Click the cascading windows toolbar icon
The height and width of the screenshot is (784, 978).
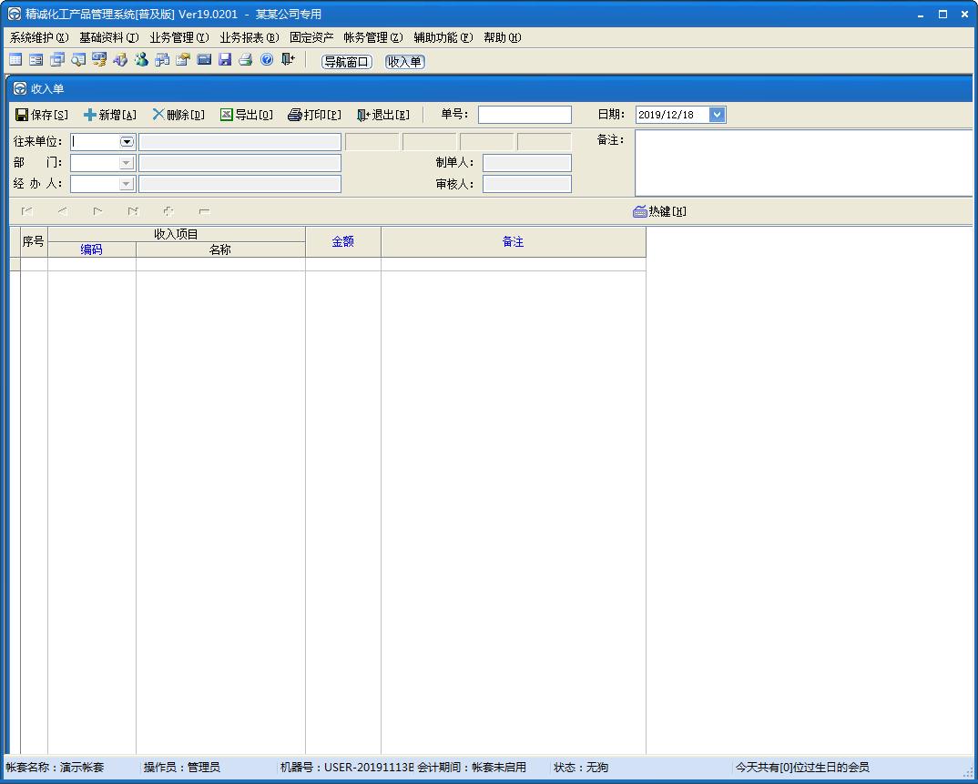[57, 60]
